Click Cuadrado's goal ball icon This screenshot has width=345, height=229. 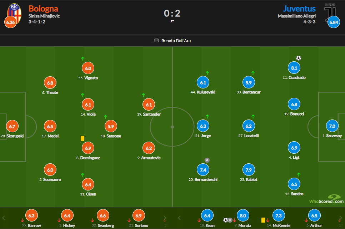click(x=298, y=58)
